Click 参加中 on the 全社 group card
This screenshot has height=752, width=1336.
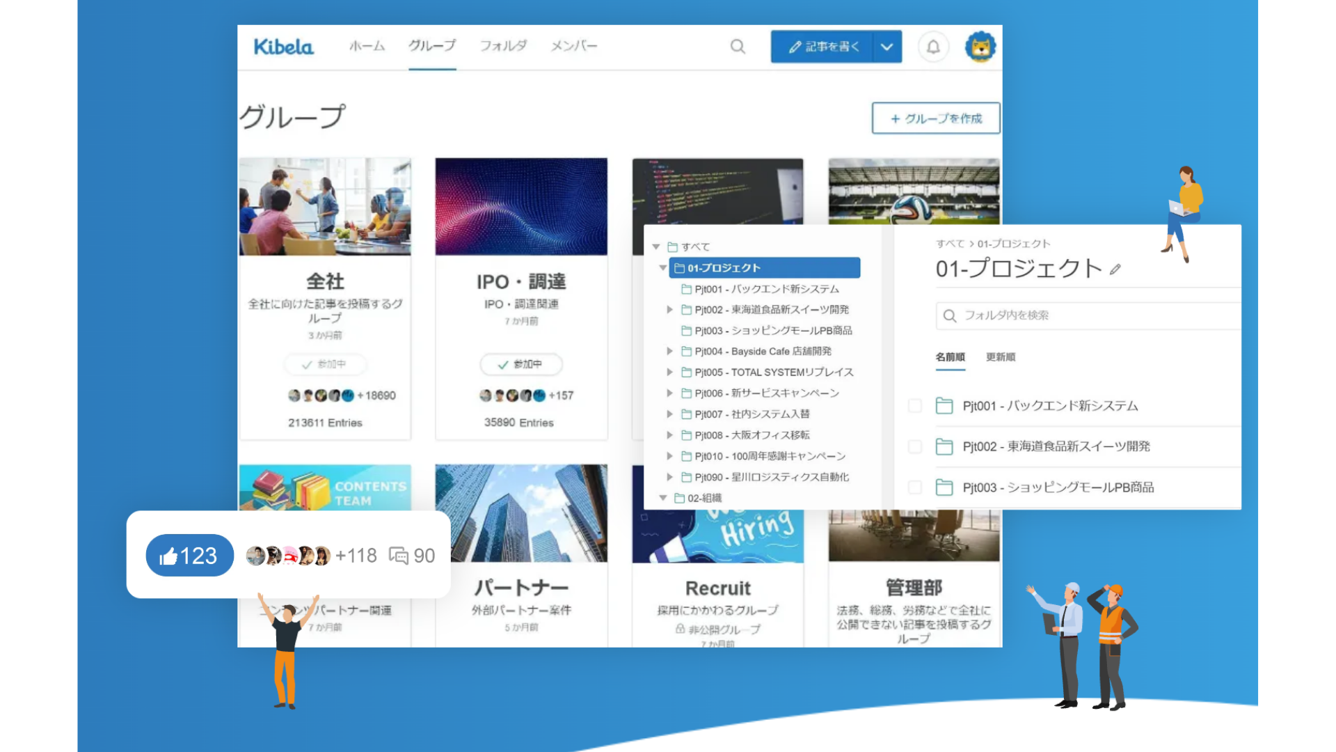click(324, 364)
